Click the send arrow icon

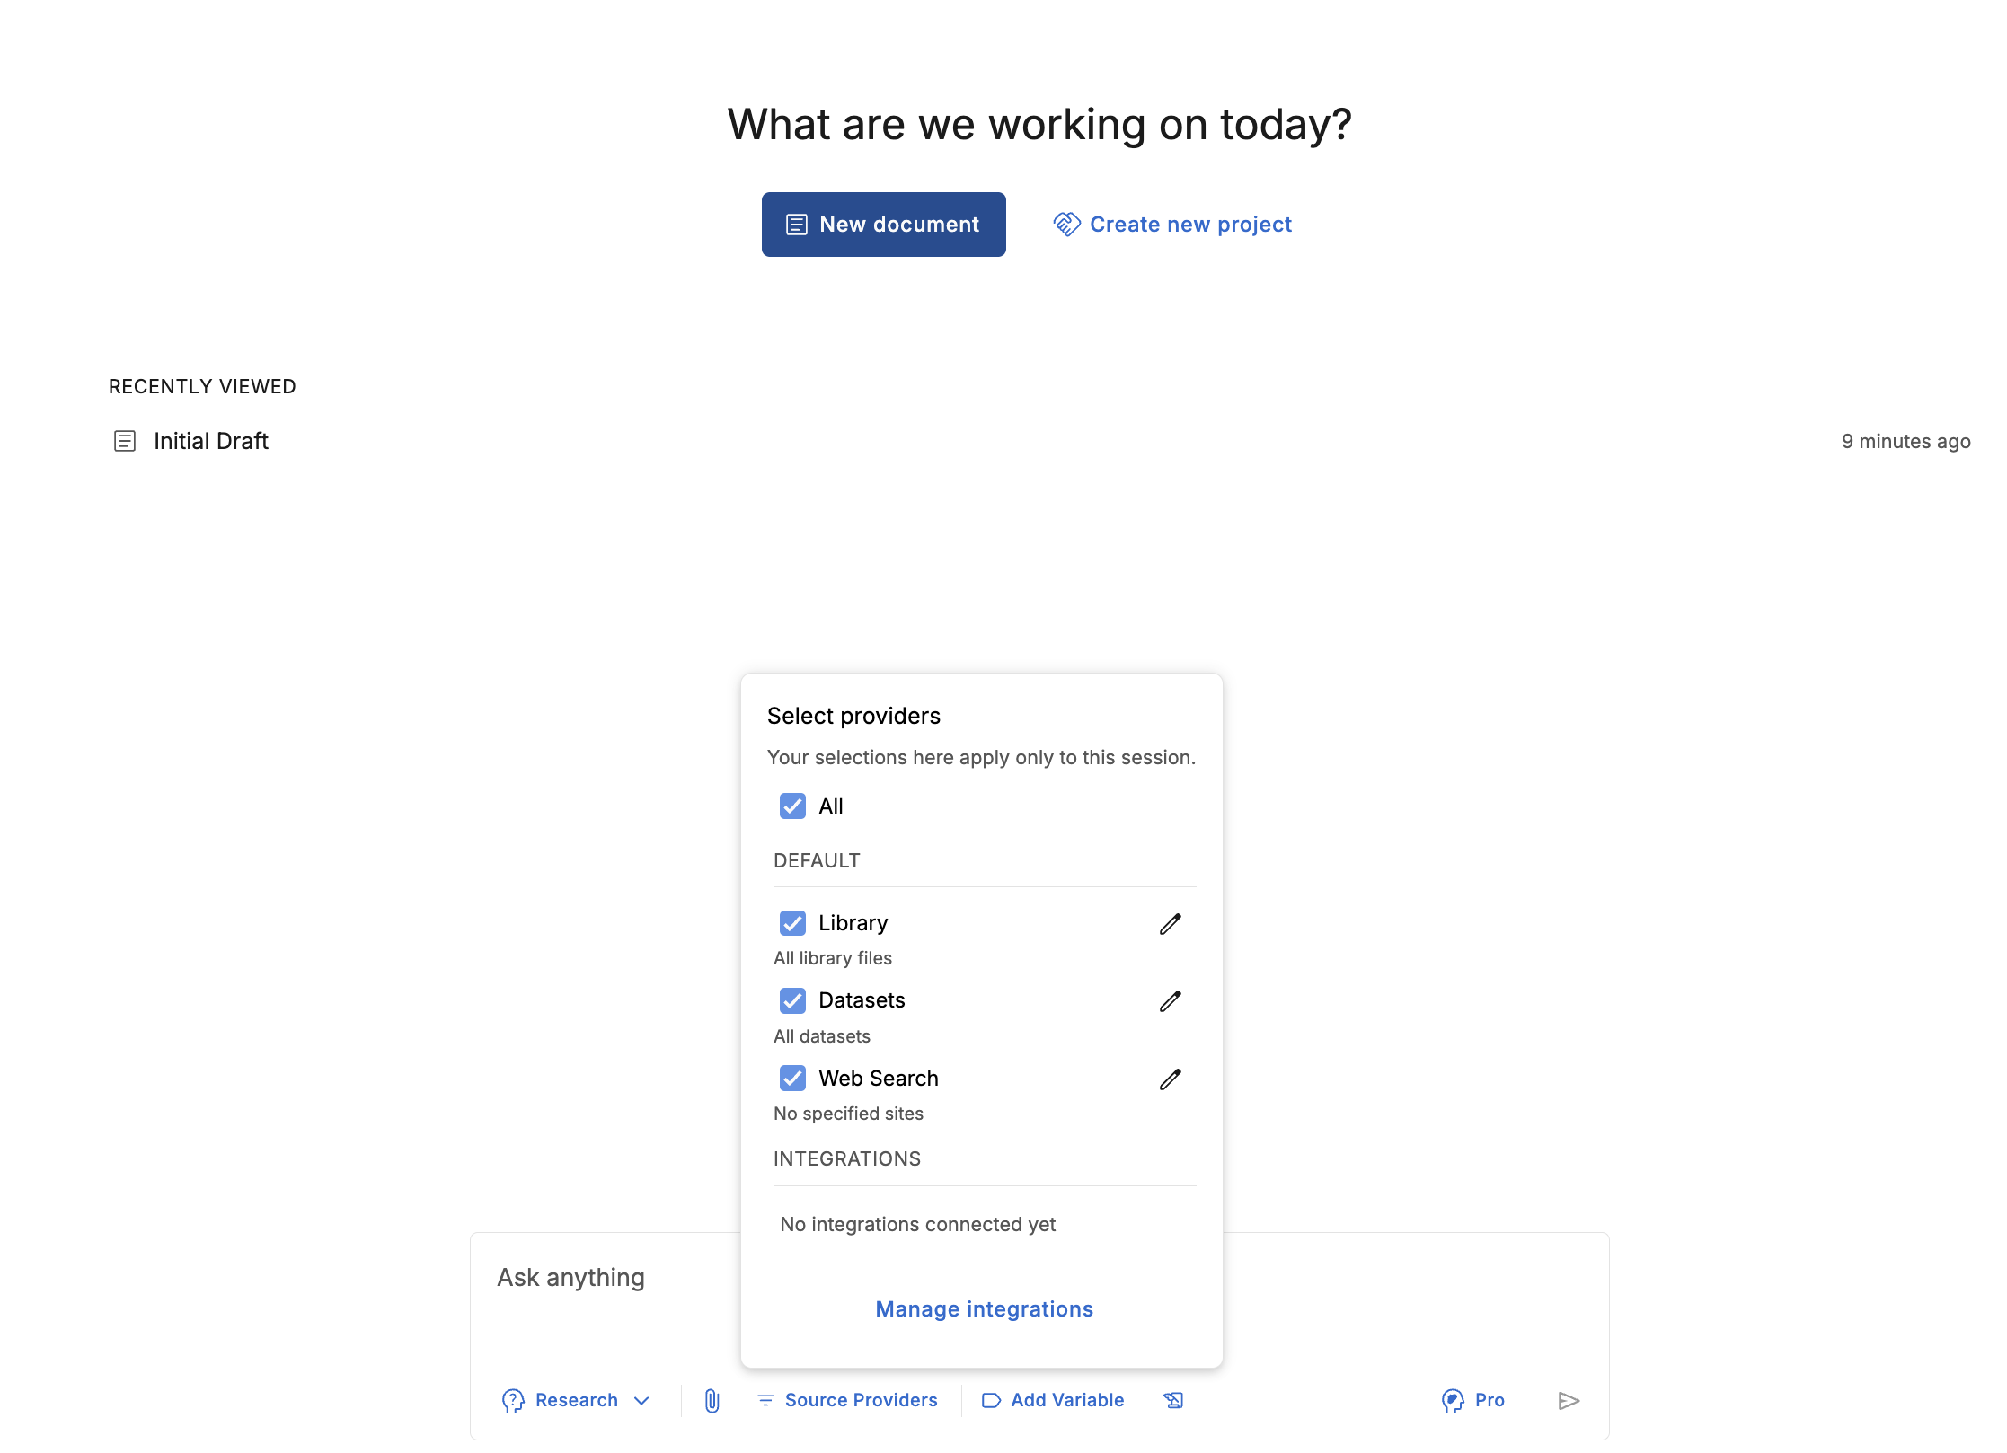click(1569, 1400)
